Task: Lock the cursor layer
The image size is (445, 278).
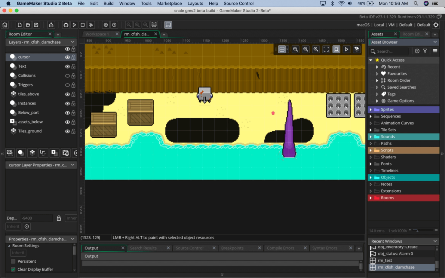Action: [x=73, y=57]
